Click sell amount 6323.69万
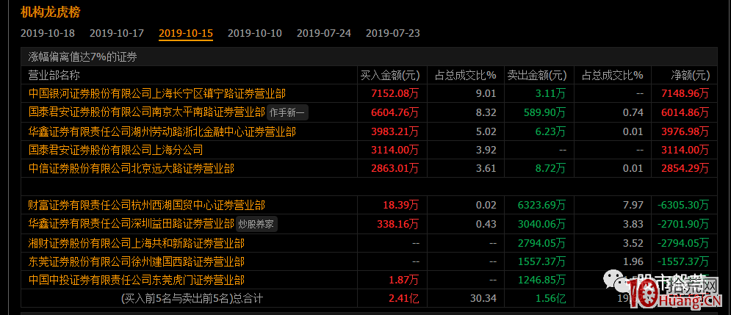Screen dimensions: 731x315 [542, 206]
